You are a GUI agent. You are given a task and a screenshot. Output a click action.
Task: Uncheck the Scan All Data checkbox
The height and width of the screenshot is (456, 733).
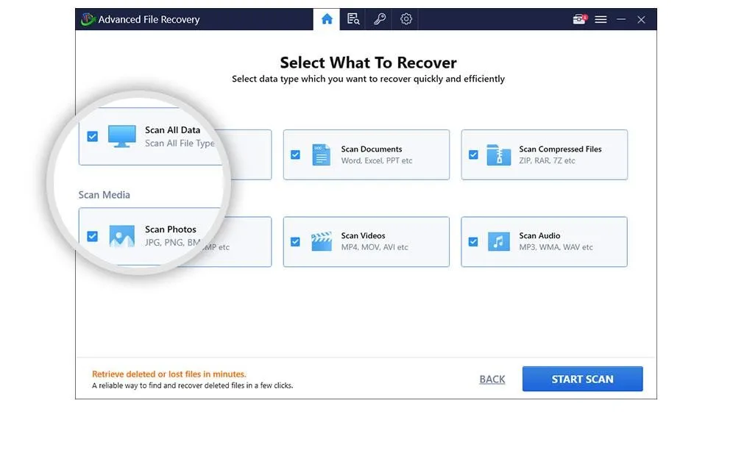click(x=92, y=136)
